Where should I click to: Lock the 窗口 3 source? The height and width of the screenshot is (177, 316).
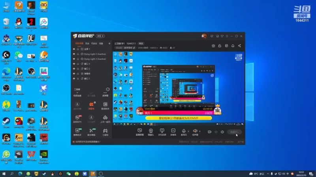tap(78, 64)
